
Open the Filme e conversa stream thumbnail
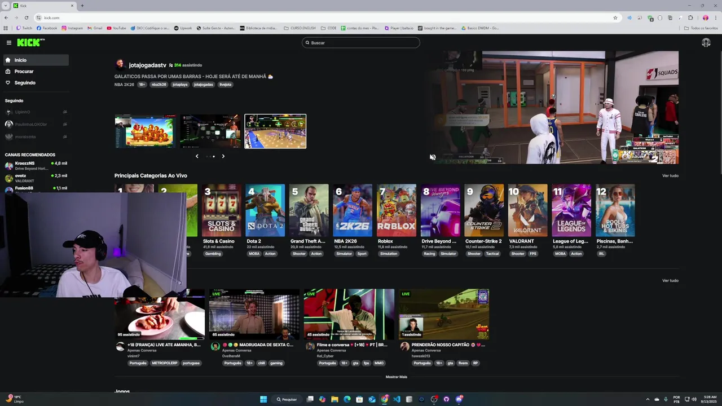click(349, 314)
